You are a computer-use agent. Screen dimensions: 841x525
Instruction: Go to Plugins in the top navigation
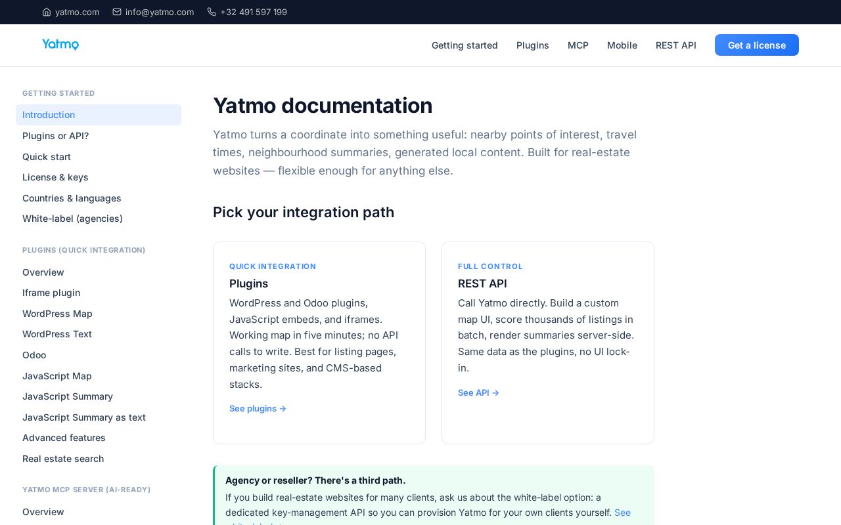(533, 45)
